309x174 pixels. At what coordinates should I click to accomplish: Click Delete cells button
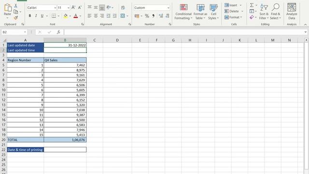pos(234,11)
